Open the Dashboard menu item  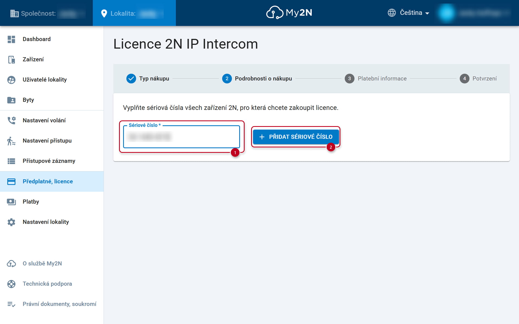click(x=52, y=39)
